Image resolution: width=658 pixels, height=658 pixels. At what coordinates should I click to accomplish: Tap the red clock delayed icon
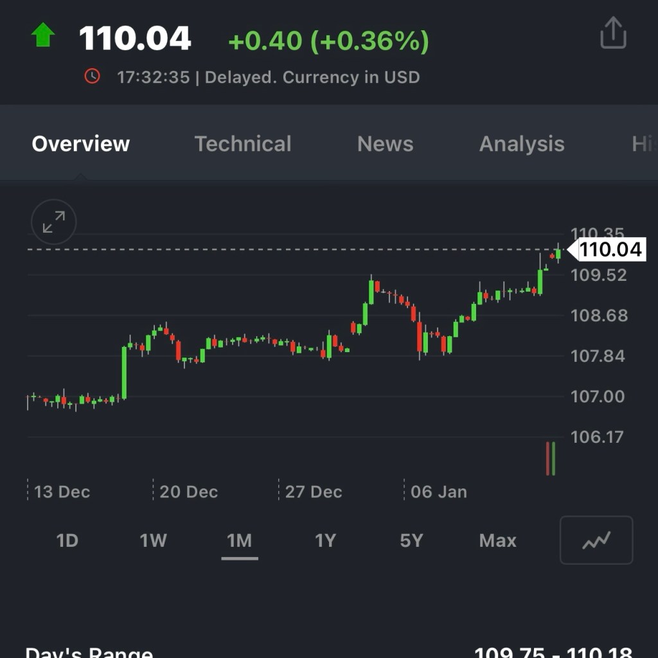[93, 76]
